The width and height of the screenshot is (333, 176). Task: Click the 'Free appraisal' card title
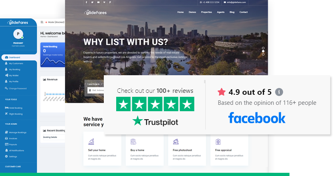(223, 150)
